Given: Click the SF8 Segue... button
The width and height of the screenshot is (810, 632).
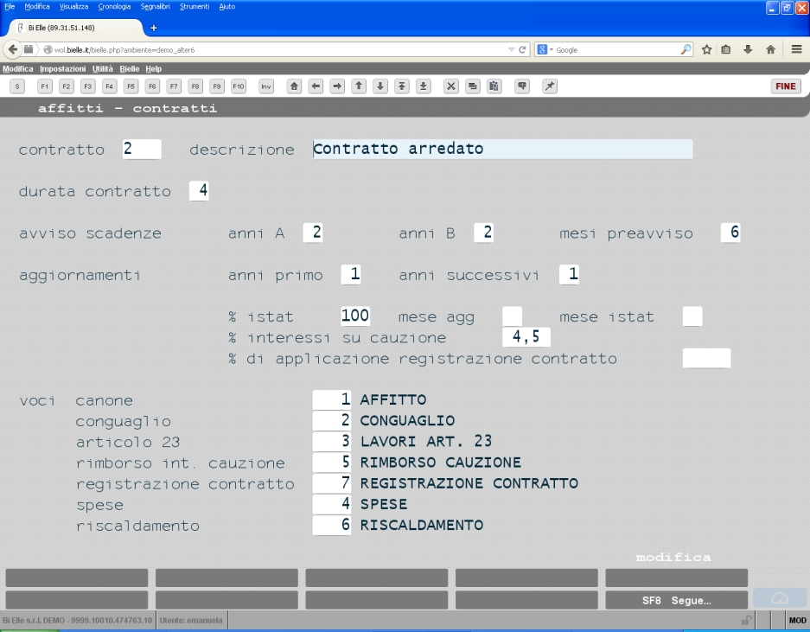Looking at the screenshot, I should point(676,600).
